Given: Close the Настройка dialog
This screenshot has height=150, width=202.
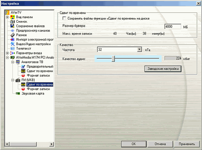Looking at the screenshot, I should click(x=198, y=3).
